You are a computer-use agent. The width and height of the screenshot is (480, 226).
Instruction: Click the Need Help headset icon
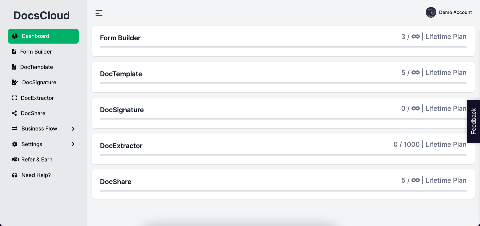pyautogui.click(x=15, y=175)
